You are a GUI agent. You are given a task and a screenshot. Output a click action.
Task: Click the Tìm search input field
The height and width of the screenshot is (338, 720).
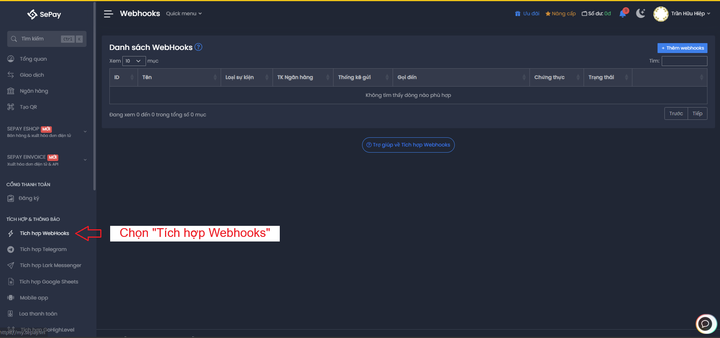pos(684,61)
